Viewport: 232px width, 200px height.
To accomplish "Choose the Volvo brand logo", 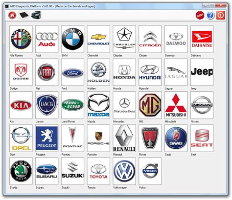I will tap(150, 171).
